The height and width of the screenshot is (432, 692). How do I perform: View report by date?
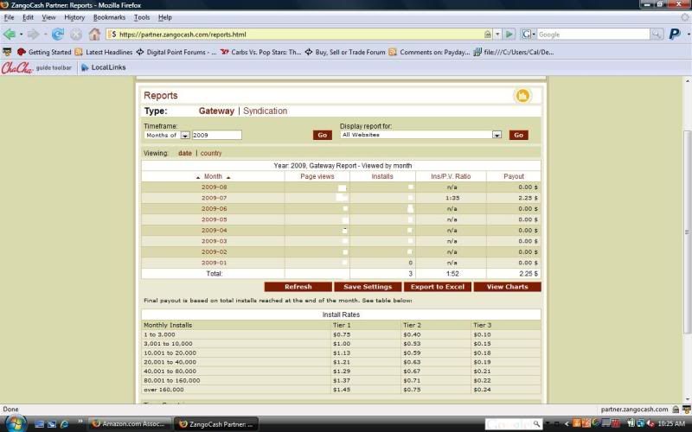[x=185, y=154]
